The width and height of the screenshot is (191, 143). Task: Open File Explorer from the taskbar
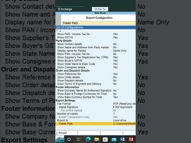tap(97, 139)
